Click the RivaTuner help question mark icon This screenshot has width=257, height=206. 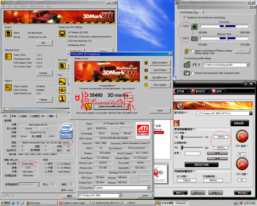point(249,3)
